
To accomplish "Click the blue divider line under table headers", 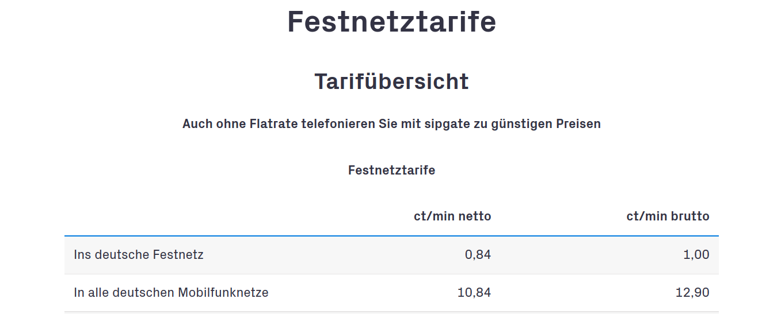I will [x=391, y=236].
